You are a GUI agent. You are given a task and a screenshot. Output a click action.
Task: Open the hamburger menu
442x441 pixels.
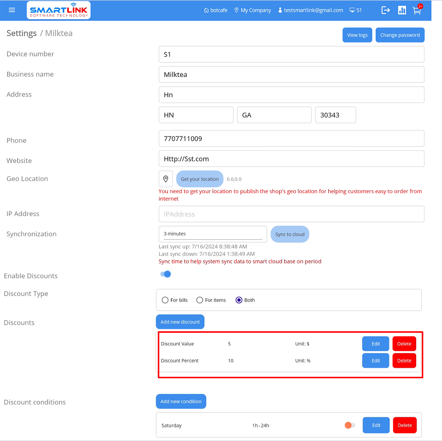[12, 10]
